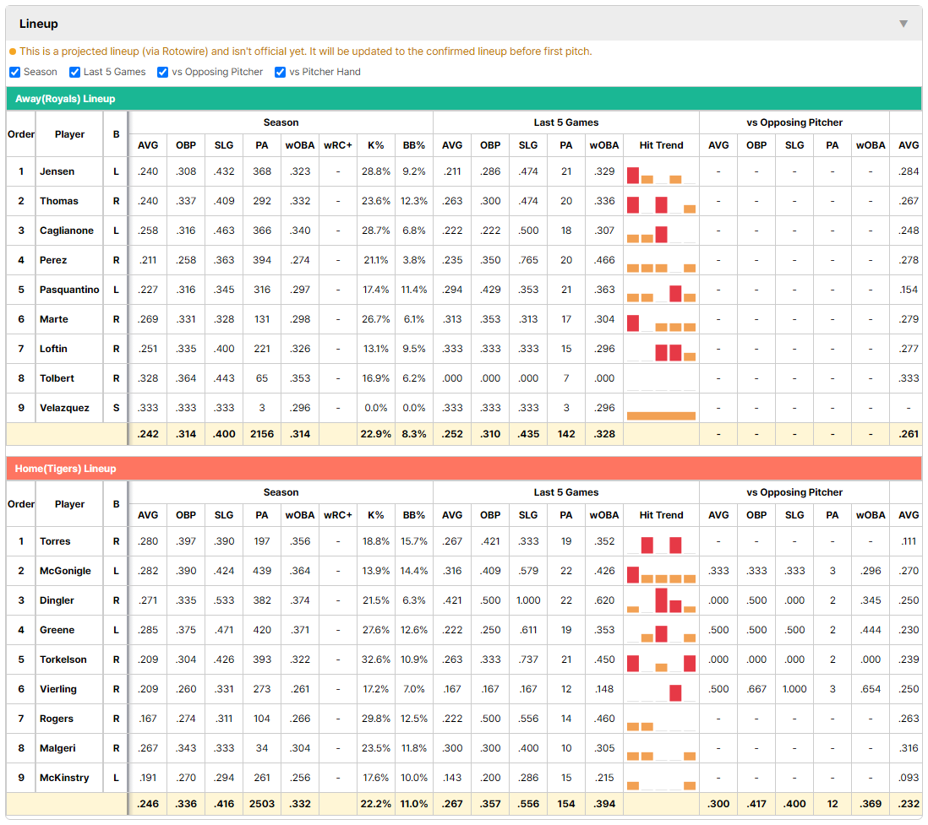Click Vierling's hit trend bar
Viewport: 928px width, 825px height.
point(675,692)
